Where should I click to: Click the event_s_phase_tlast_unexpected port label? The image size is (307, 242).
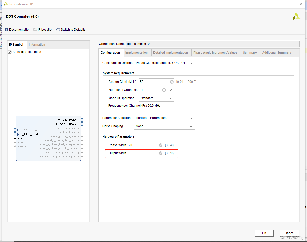coord(60,144)
